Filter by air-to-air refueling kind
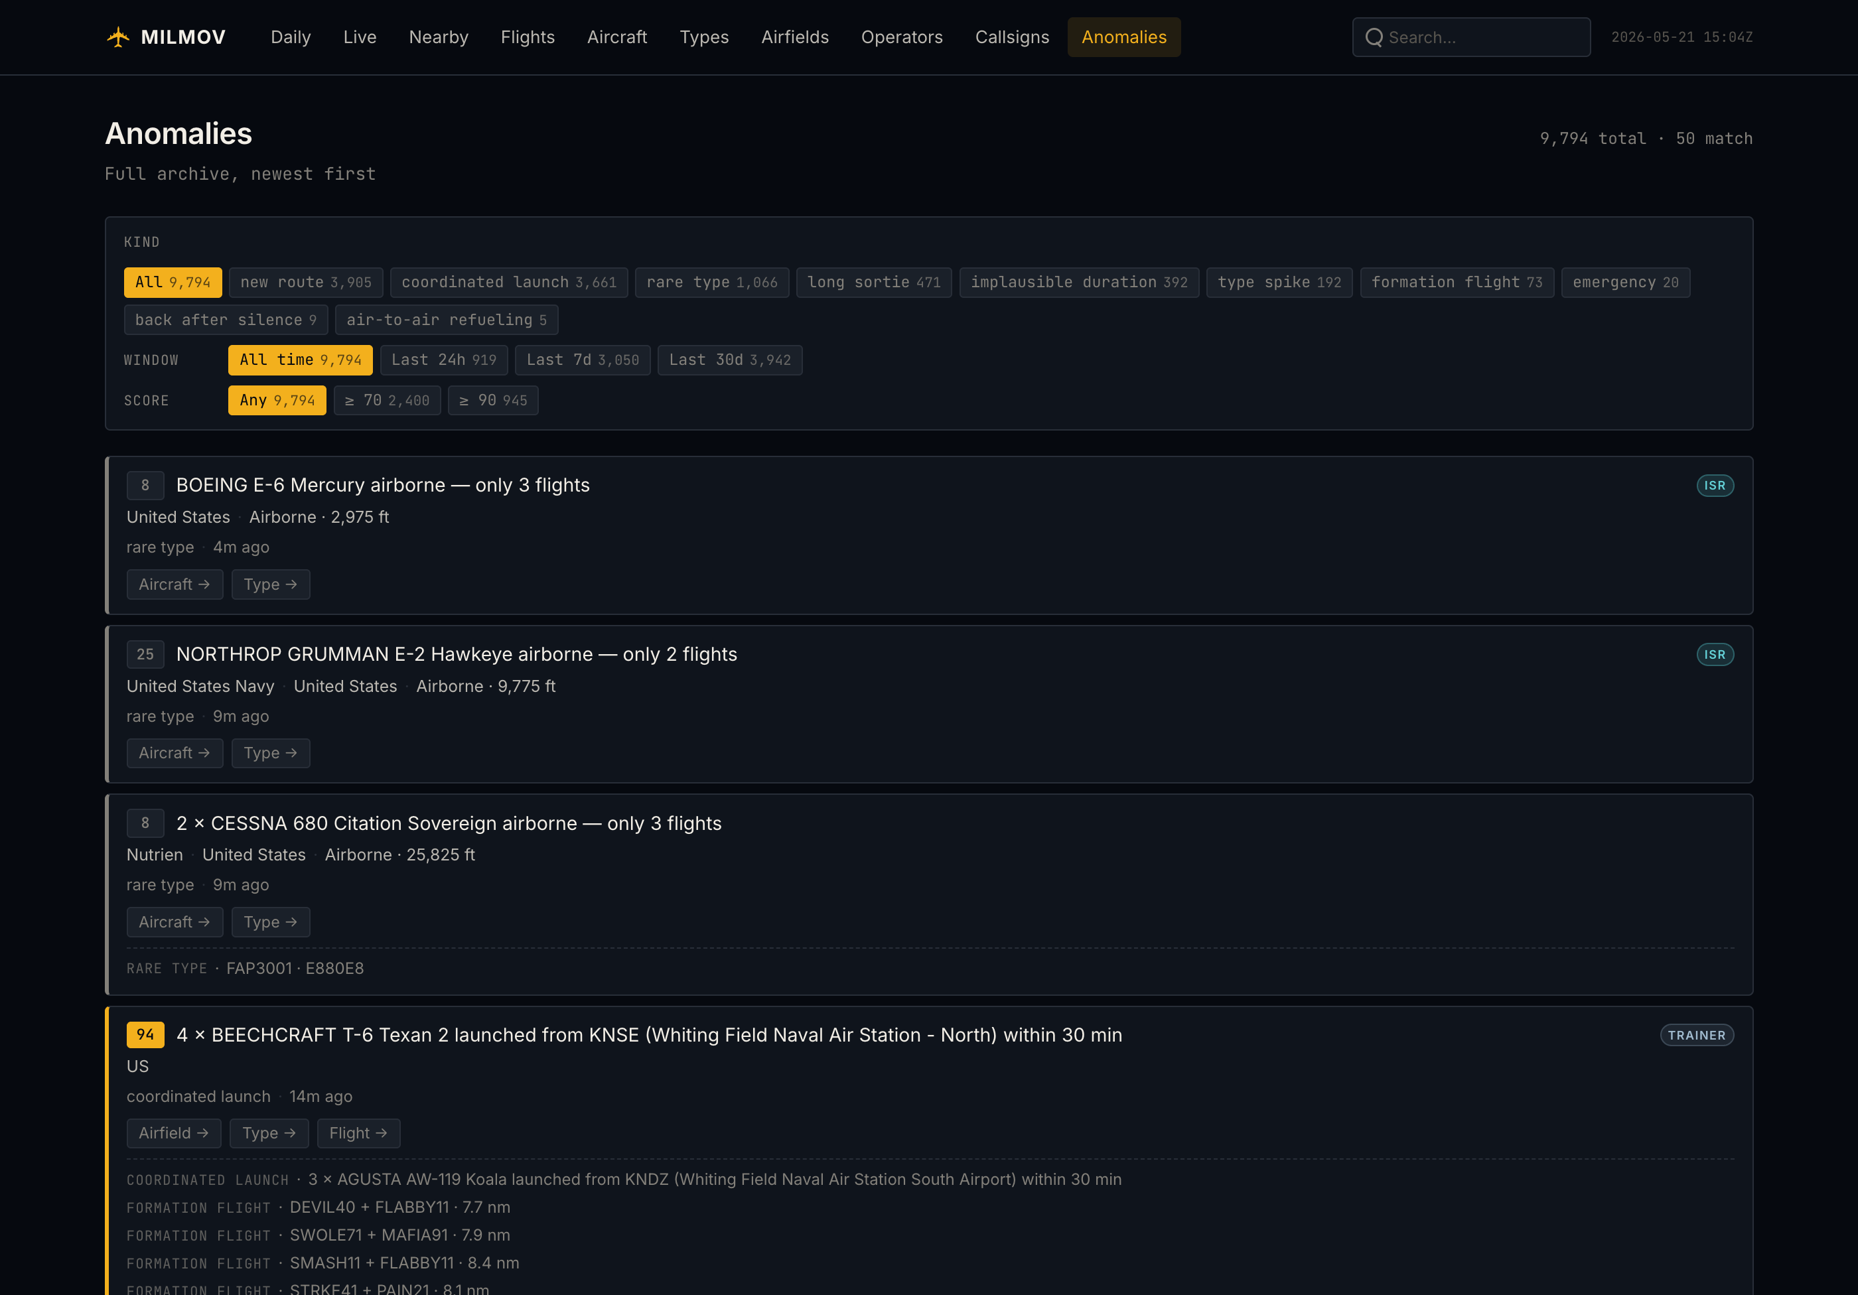The width and height of the screenshot is (1858, 1295). click(447, 320)
